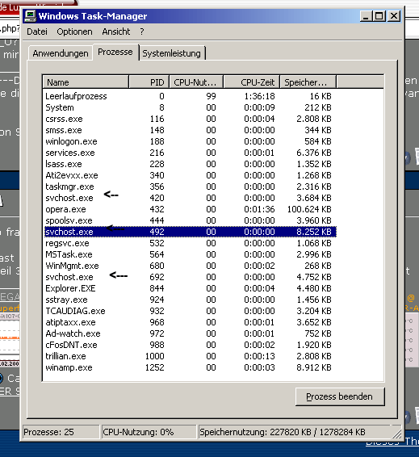Image resolution: width=419 pixels, height=457 pixels.
Task: Select the spoolsv.exe process
Action: click(x=191, y=220)
